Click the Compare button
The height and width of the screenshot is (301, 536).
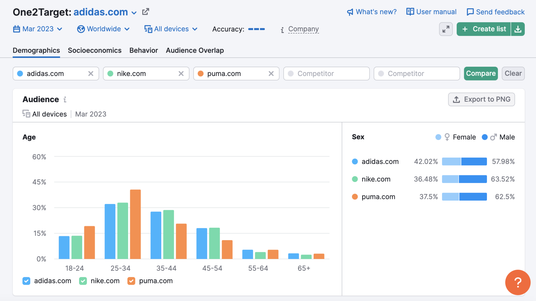(481, 73)
